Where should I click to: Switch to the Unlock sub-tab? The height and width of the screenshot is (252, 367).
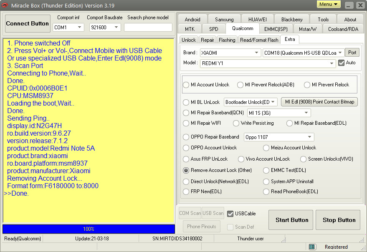pos(189,40)
